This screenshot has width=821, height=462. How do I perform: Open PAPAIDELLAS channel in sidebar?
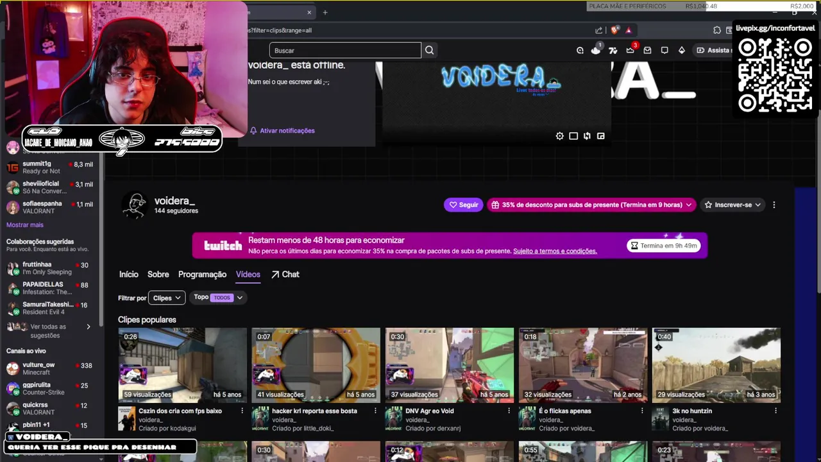click(50, 288)
